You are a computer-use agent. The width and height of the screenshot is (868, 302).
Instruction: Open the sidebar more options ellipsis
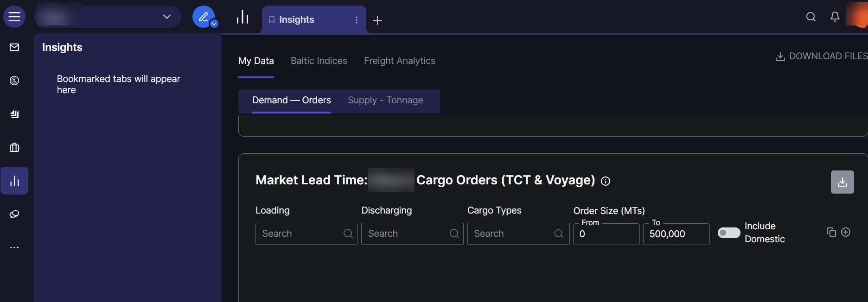(x=14, y=247)
